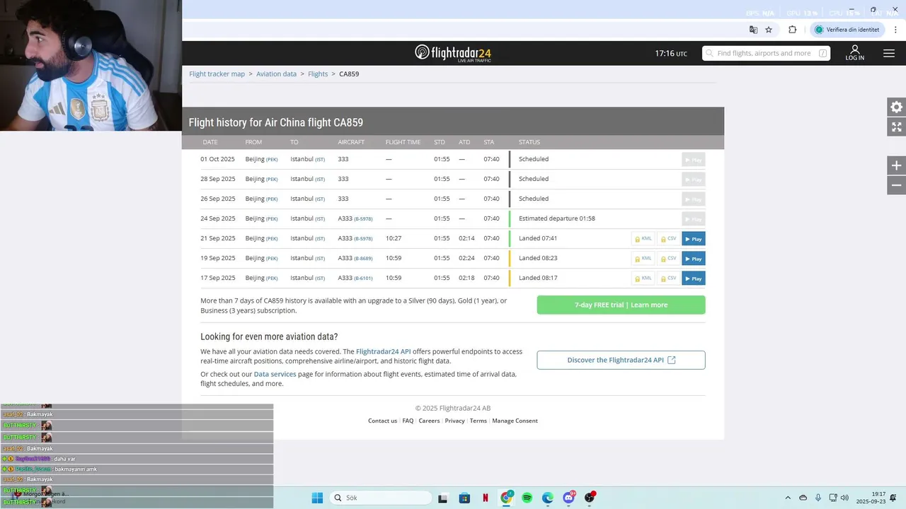The image size is (906, 509).
Task: Open Careers footer link
Action: pos(429,421)
